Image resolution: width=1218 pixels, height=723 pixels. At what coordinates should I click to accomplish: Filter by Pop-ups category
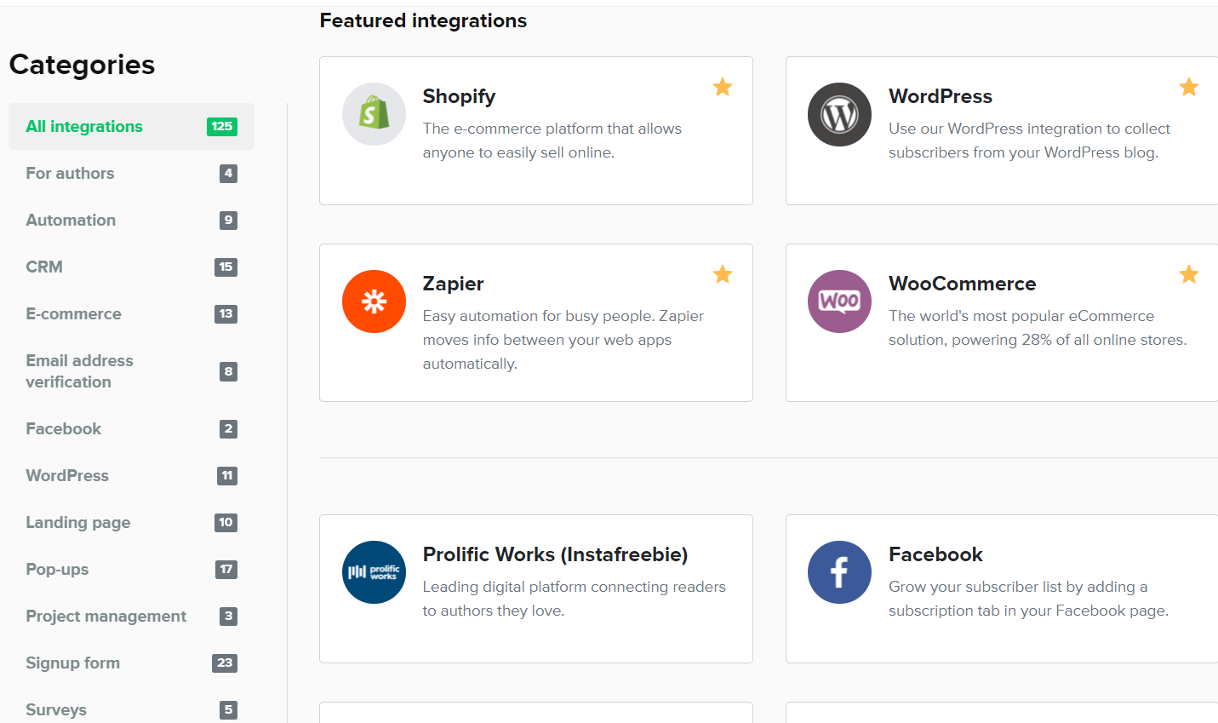coord(131,569)
